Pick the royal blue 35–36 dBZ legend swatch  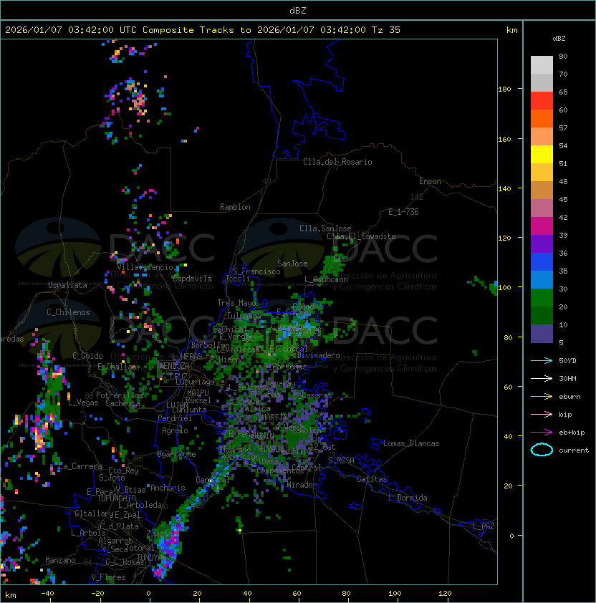pyautogui.click(x=542, y=262)
